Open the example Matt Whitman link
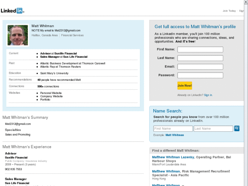This screenshot has height=186, width=248. [x=175, y=135]
